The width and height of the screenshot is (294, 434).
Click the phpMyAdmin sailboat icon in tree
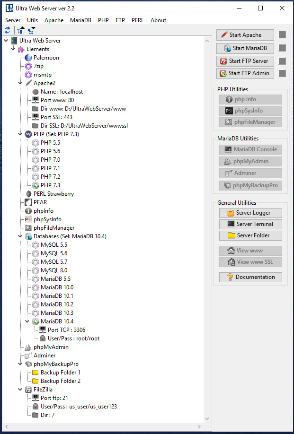28,347
